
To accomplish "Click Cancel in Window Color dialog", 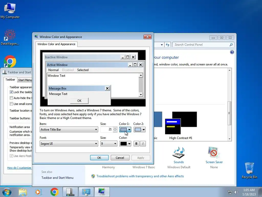I will 120,158.
